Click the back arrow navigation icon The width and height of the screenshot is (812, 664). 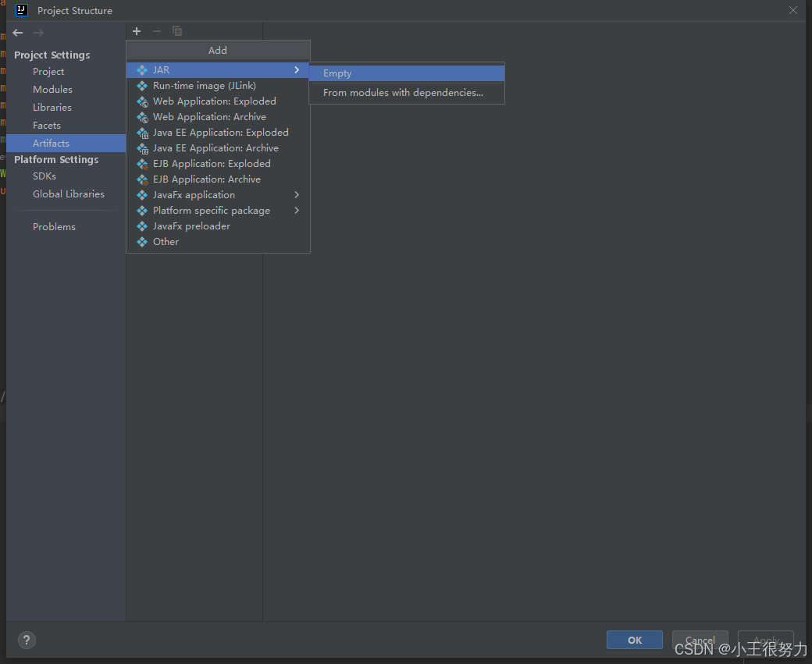coord(18,33)
